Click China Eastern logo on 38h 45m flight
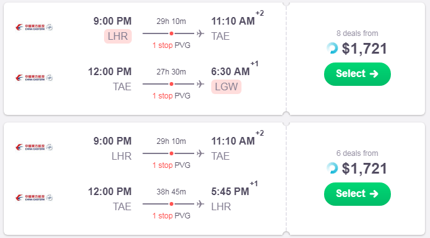 tap(34, 198)
